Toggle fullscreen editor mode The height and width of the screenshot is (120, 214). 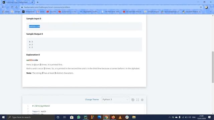pyautogui.click(x=137, y=100)
